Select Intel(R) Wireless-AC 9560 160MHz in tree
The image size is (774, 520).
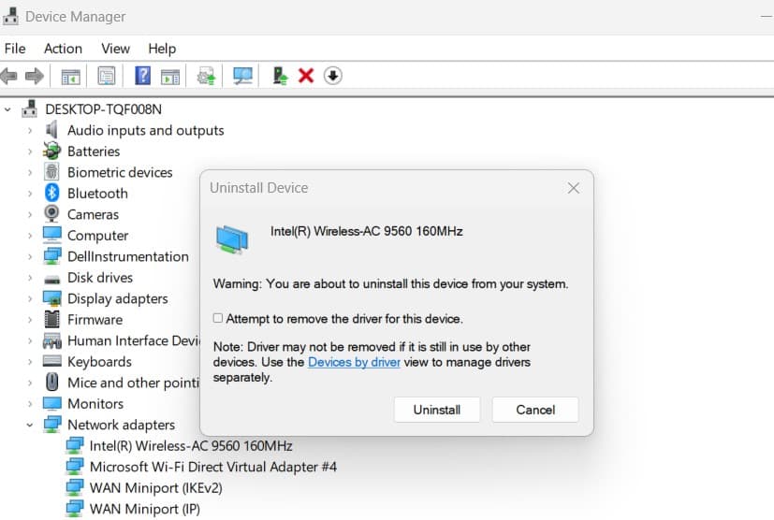tap(191, 445)
